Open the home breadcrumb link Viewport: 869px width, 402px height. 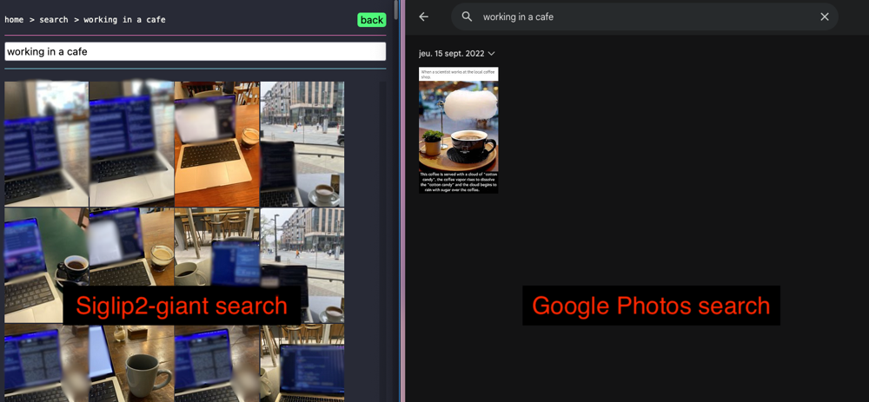coord(14,20)
